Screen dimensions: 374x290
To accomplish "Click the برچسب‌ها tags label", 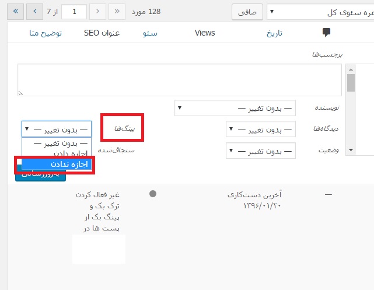I will click(x=327, y=55).
